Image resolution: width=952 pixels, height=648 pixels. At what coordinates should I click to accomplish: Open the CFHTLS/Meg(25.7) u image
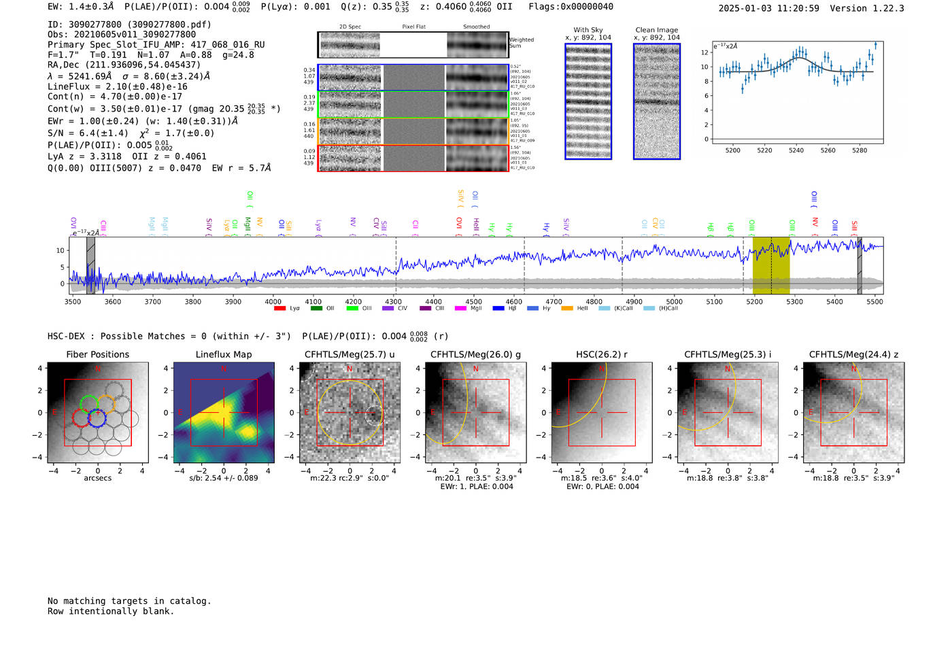tap(350, 413)
